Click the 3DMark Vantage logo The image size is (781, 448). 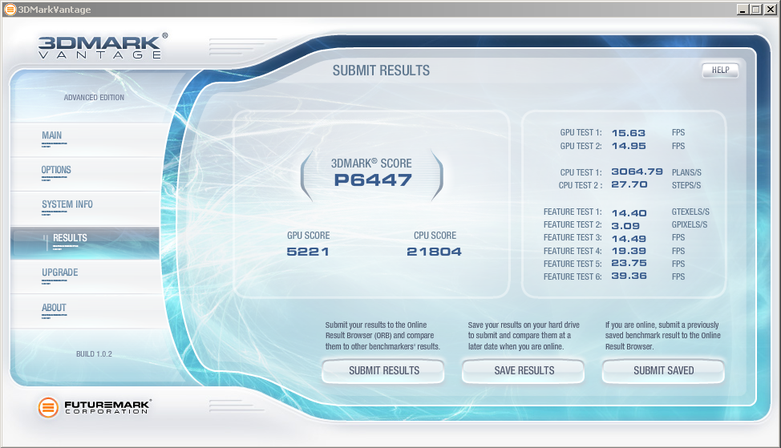coord(103,46)
